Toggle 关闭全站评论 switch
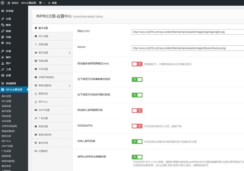The width and height of the screenshot is (244, 171). point(137,126)
